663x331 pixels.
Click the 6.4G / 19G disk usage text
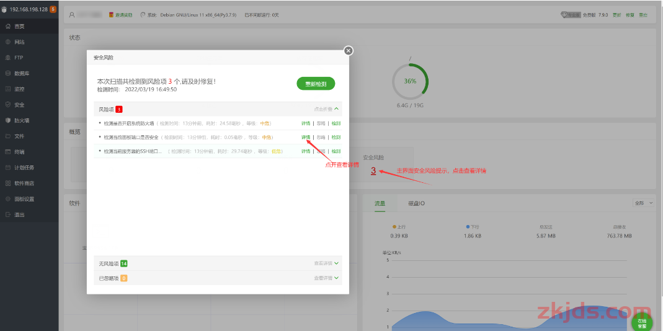pos(410,105)
